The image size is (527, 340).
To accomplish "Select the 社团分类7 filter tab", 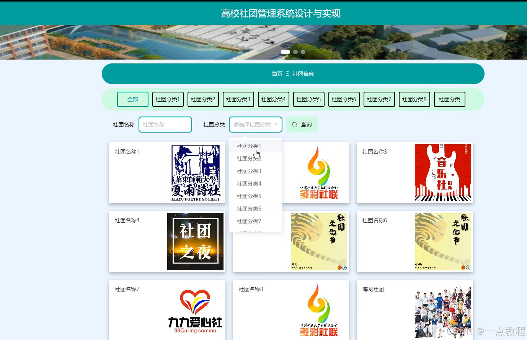I will click(379, 99).
